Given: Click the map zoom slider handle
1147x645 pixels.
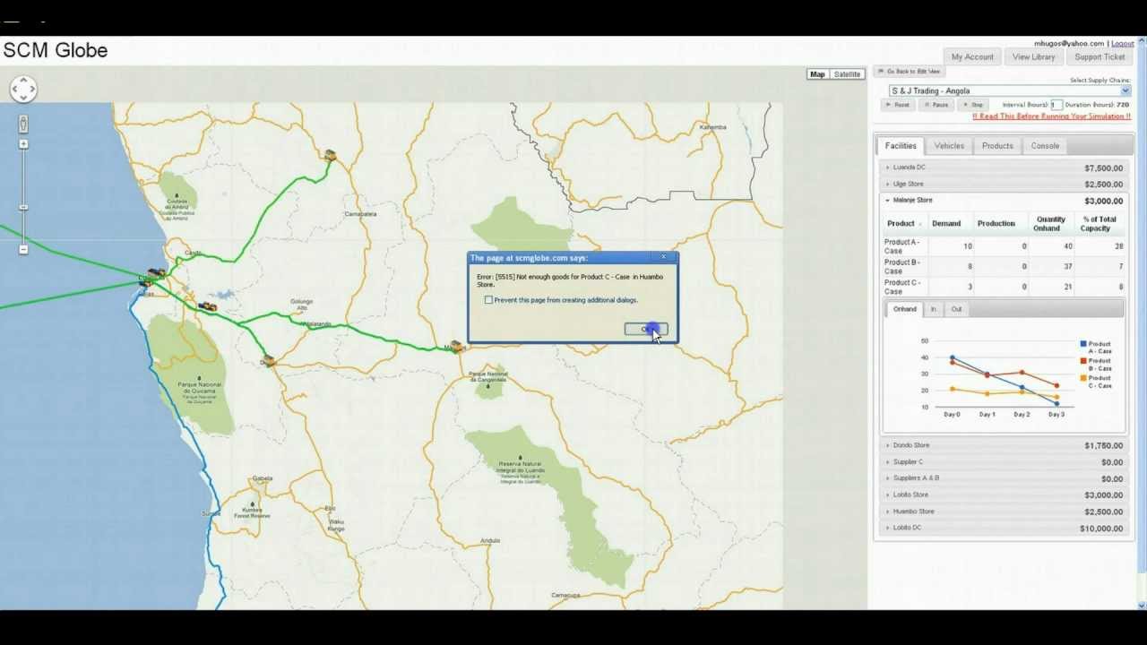Looking at the screenshot, I should click(23, 208).
